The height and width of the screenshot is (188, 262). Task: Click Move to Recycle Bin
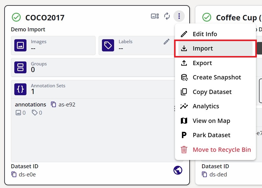221,150
